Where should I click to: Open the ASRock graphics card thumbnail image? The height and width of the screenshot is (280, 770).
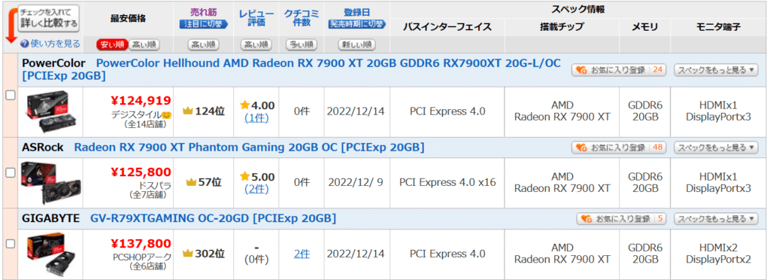(x=50, y=183)
